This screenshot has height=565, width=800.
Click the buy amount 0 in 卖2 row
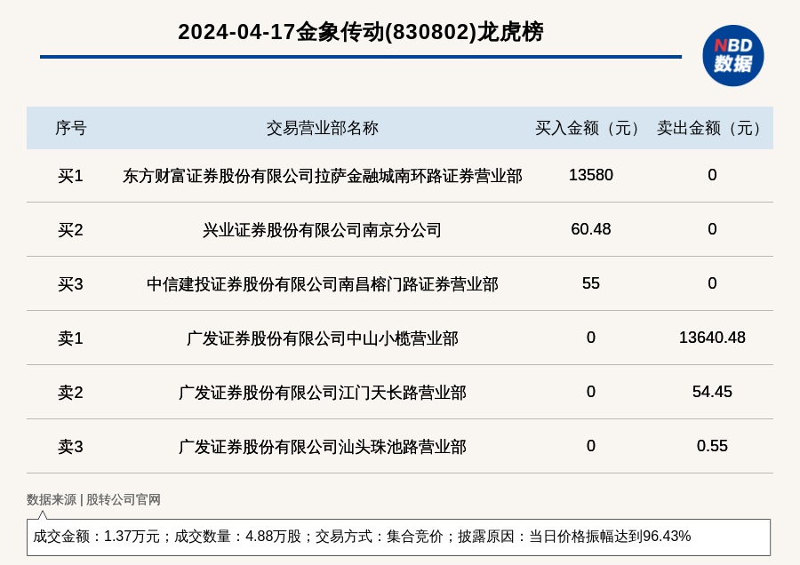point(591,391)
